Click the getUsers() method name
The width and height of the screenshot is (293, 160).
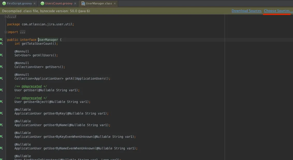tap(53, 67)
